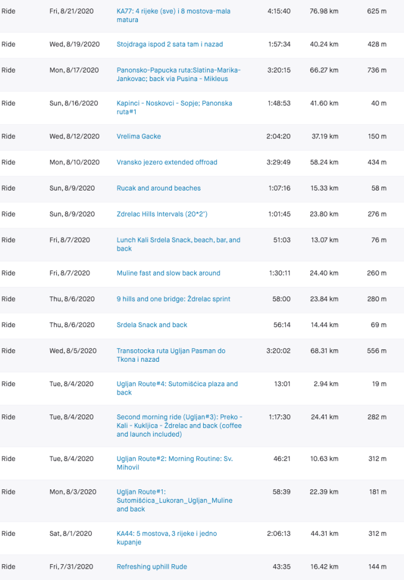
Task: Click the Fri, 8/21/2020 date cell
Action: (71, 11)
